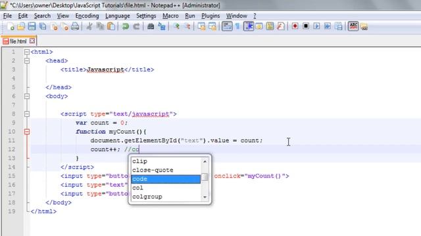
Task: Click the Playback macro icon
Action: (316, 26)
